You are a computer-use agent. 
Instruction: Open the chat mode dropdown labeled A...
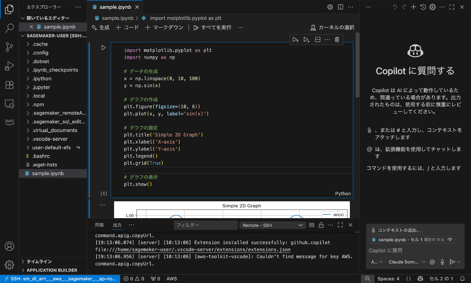point(376,262)
